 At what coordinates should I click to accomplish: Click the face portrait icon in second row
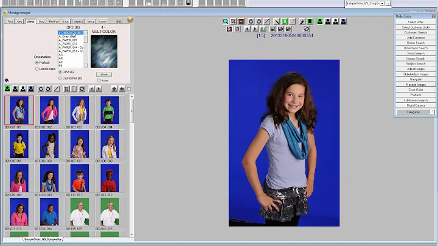[229, 29]
